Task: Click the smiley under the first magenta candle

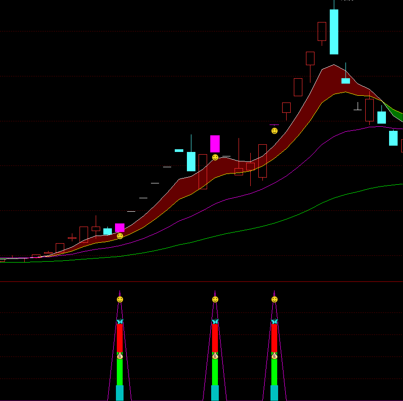Action: click(x=120, y=236)
